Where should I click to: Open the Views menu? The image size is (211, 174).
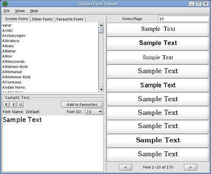tap(20, 11)
